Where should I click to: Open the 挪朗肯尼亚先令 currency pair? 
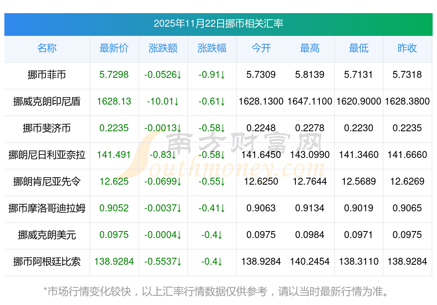[47, 182]
